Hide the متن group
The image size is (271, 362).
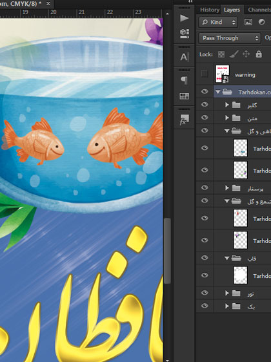pos(205,118)
